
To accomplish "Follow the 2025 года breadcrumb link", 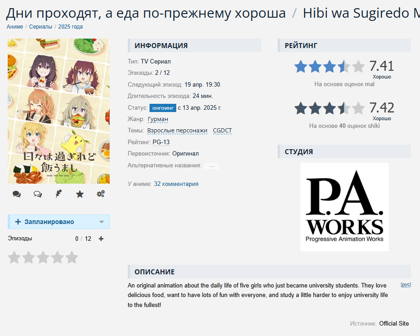I will (70, 27).
